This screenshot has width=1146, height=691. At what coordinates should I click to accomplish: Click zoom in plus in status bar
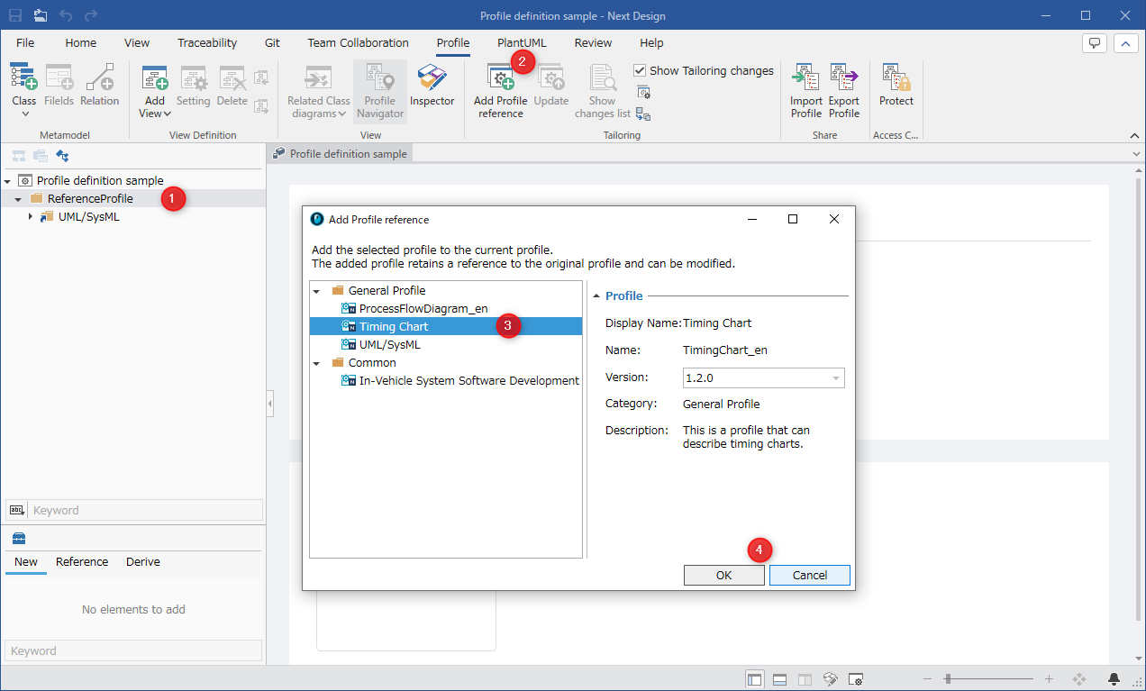1049,678
